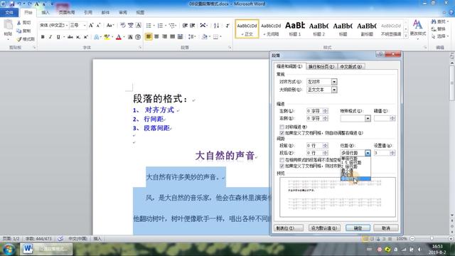
Task: Toggle Italic formatting in the ribbon
Action: pyautogui.click(x=50, y=37)
